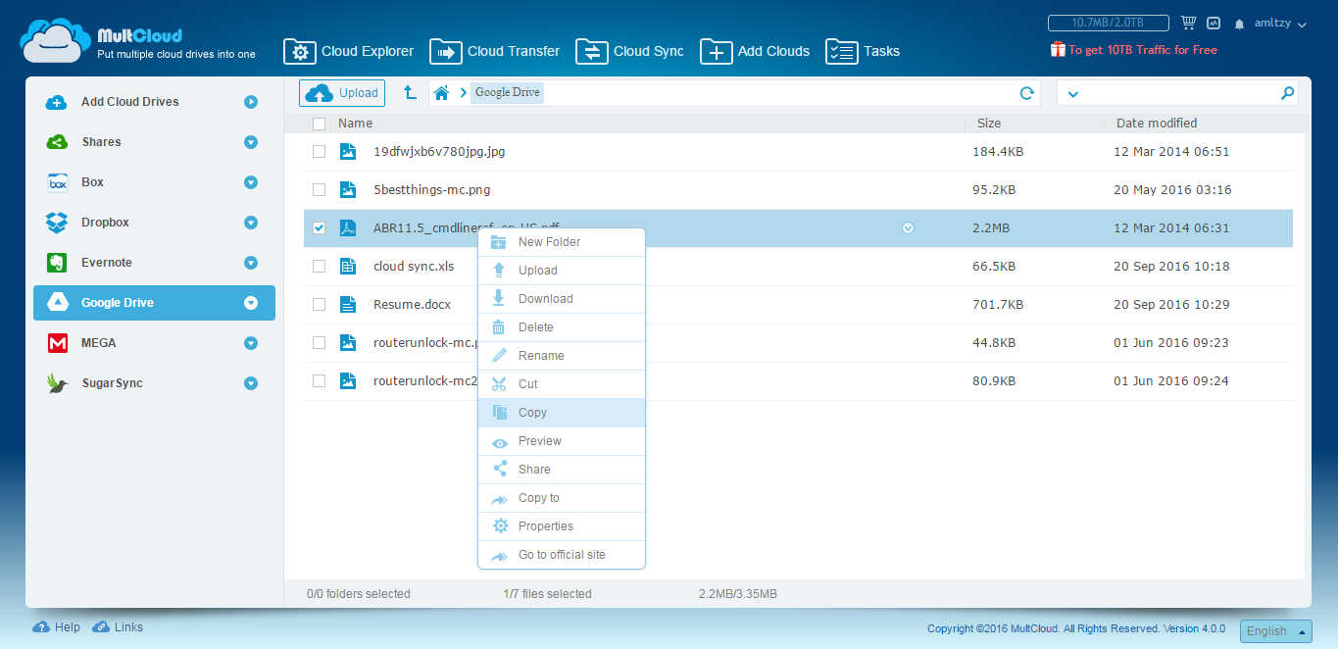Click the traffic usage bar 10.7MB/2.0TB
Image resolution: width=1338 pixels, height=649 pixels.
(1108, 23)
